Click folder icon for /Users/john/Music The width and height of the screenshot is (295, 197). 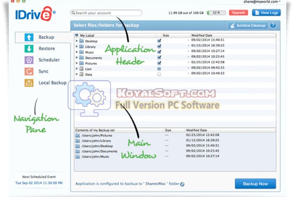tap(77, 157)
